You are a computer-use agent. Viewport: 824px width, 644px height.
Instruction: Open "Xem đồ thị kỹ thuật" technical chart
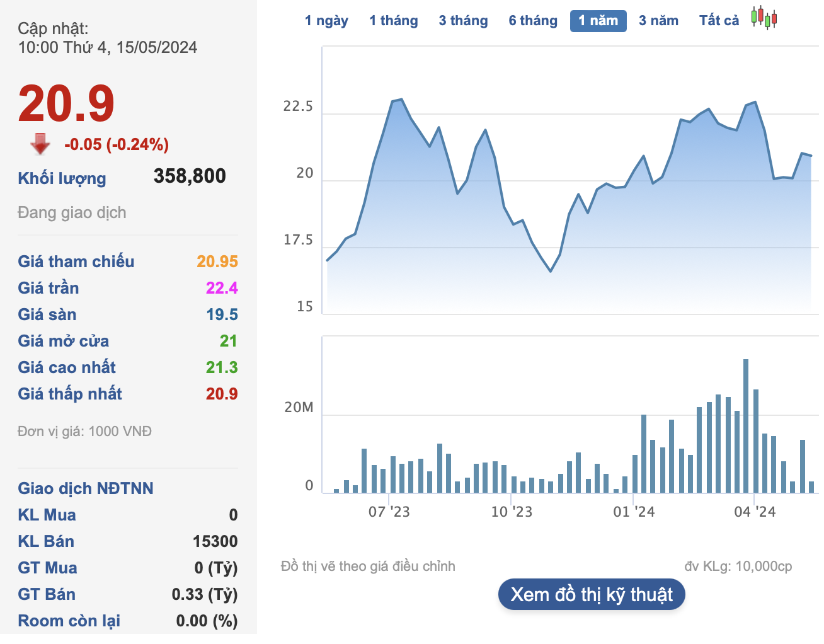coord(592,594)
